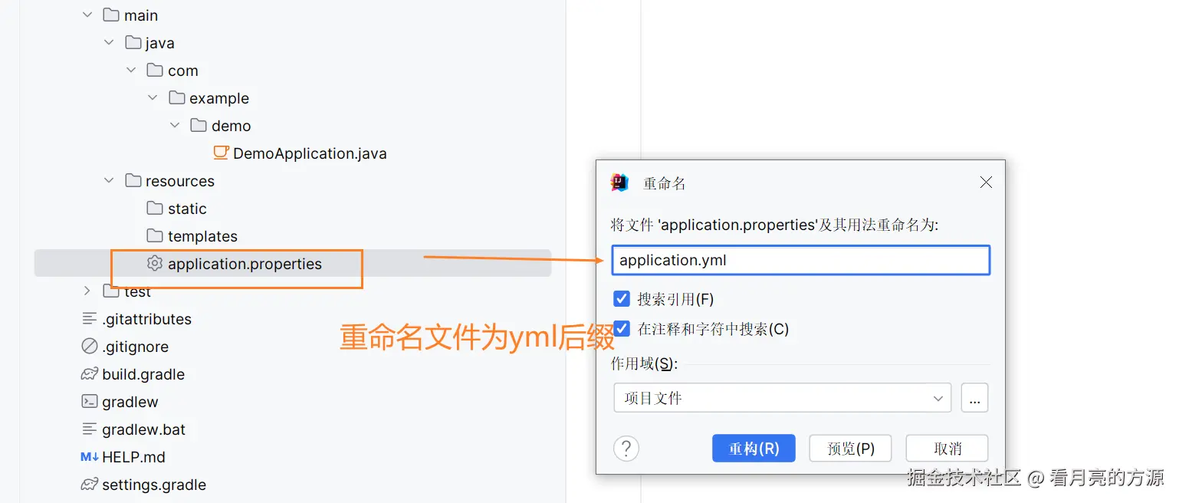This screenshot has width=1179, height=503.
Task: Open the help question mark in the dialog
Action: click(x=626, y=449)
